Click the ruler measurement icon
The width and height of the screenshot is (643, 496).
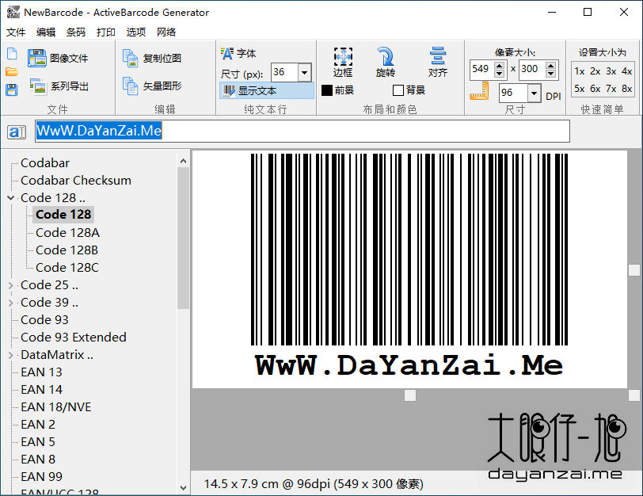coord(479,91)
